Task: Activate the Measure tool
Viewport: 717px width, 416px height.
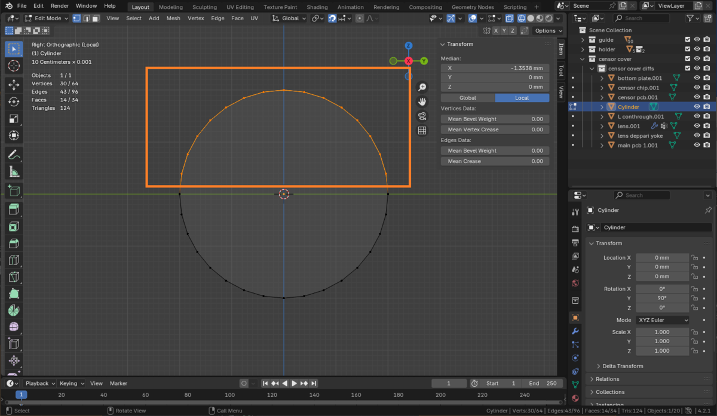Action: [14, 172]
